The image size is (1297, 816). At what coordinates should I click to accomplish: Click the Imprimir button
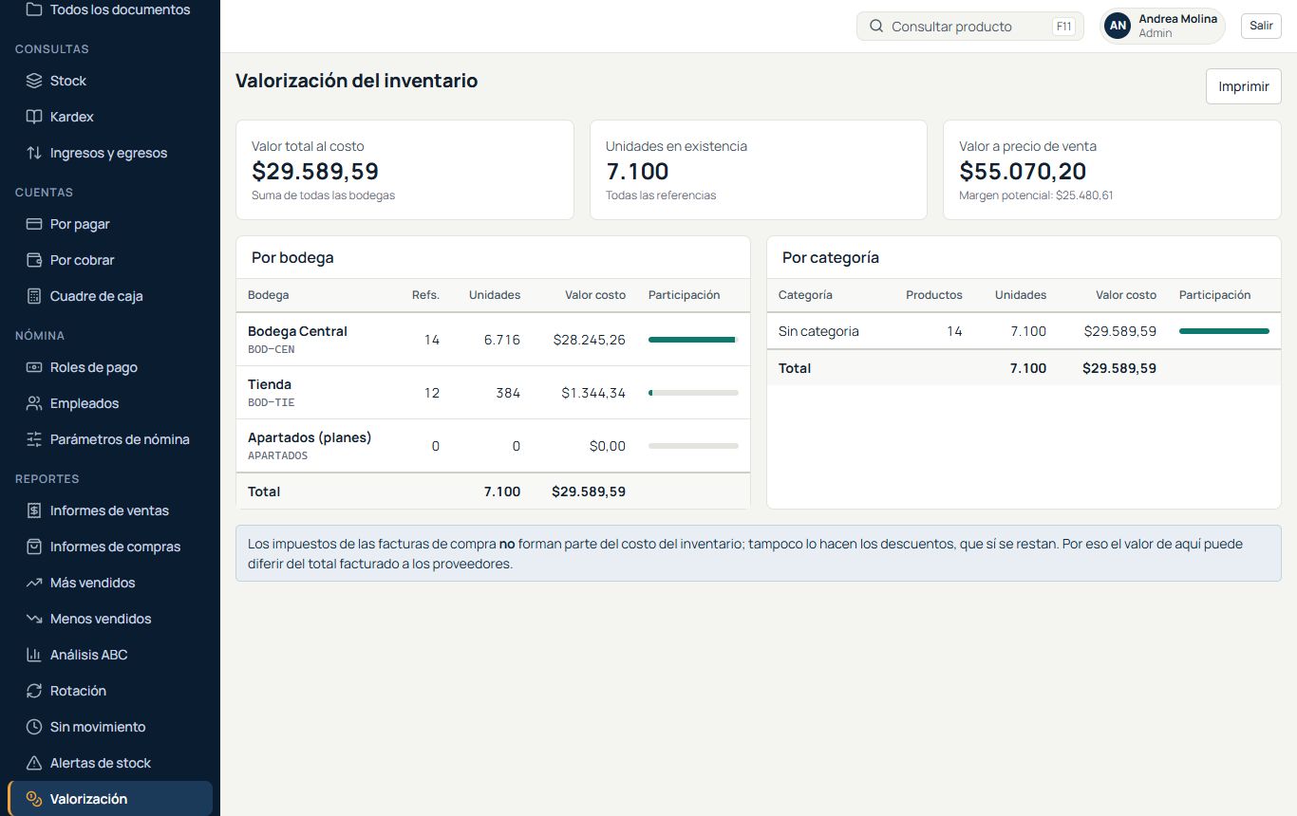click(1244, 86)
